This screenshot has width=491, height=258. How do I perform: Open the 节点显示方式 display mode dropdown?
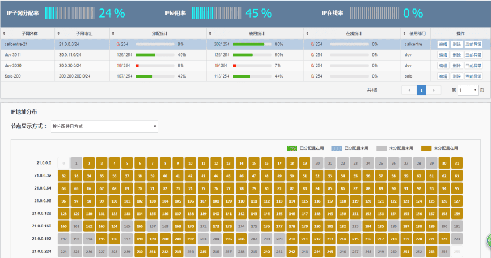click(x=104, y=126)
